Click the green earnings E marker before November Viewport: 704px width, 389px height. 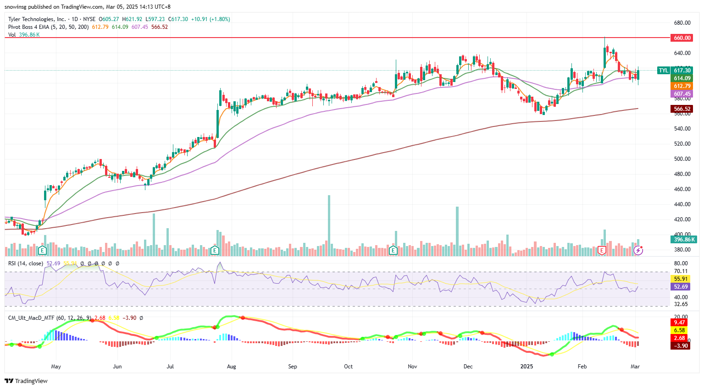pos(393,250)
